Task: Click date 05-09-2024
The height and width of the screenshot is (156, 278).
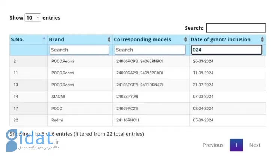Action: pos(203,120)
